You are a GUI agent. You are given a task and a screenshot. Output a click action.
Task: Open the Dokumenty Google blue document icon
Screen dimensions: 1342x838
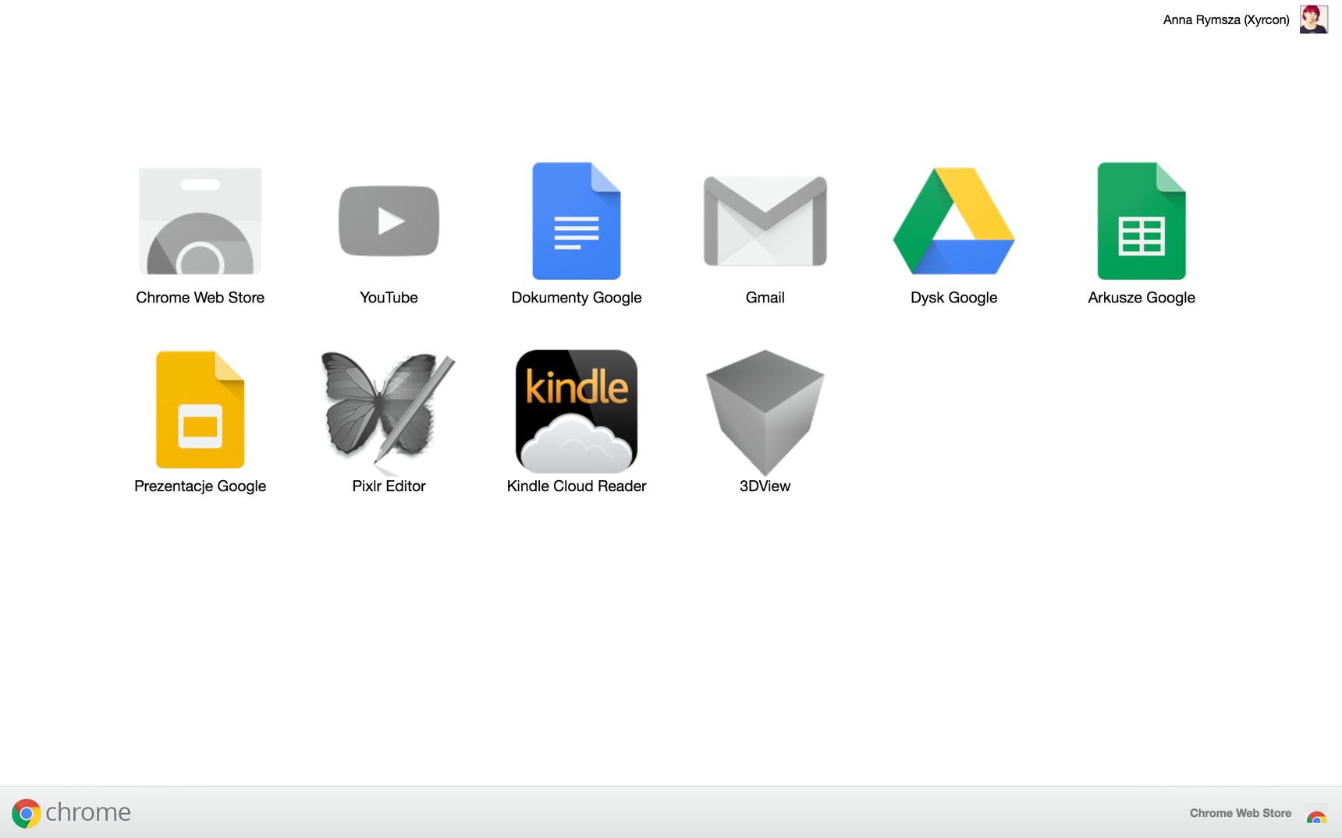[x=577, y=221]
